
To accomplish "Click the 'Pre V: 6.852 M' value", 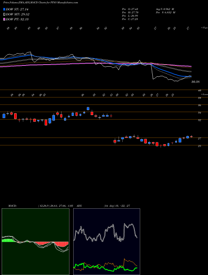I will click(x=165, y=12).
